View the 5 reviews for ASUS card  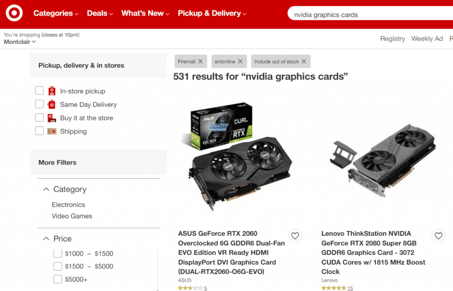(205, 288)
